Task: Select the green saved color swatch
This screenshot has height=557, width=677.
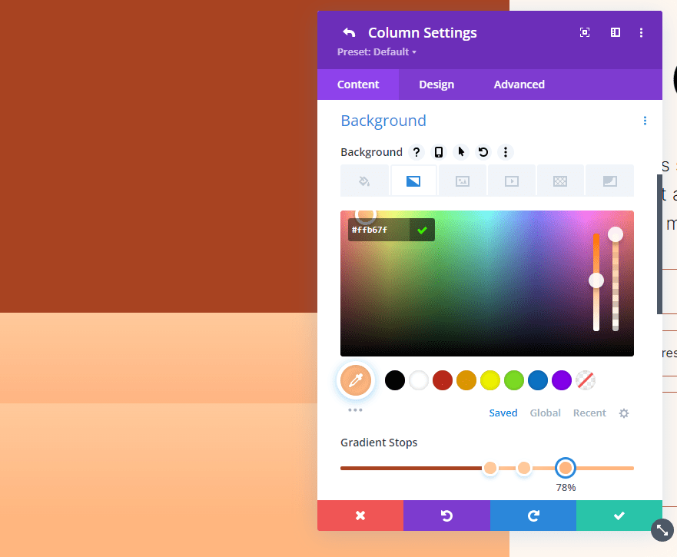Action: [x=514, y=380]
